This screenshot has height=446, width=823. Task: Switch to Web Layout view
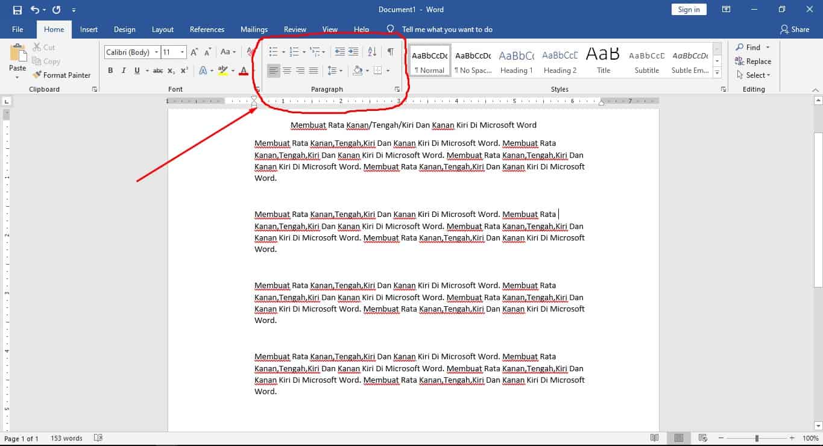point(702,438)
